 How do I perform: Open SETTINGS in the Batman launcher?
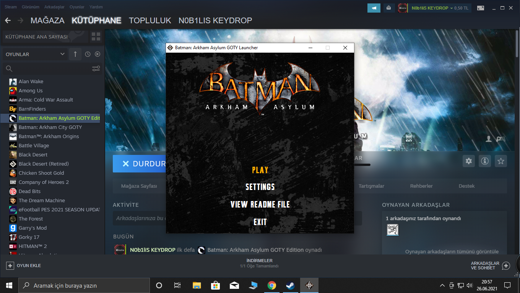coord(260,187)
